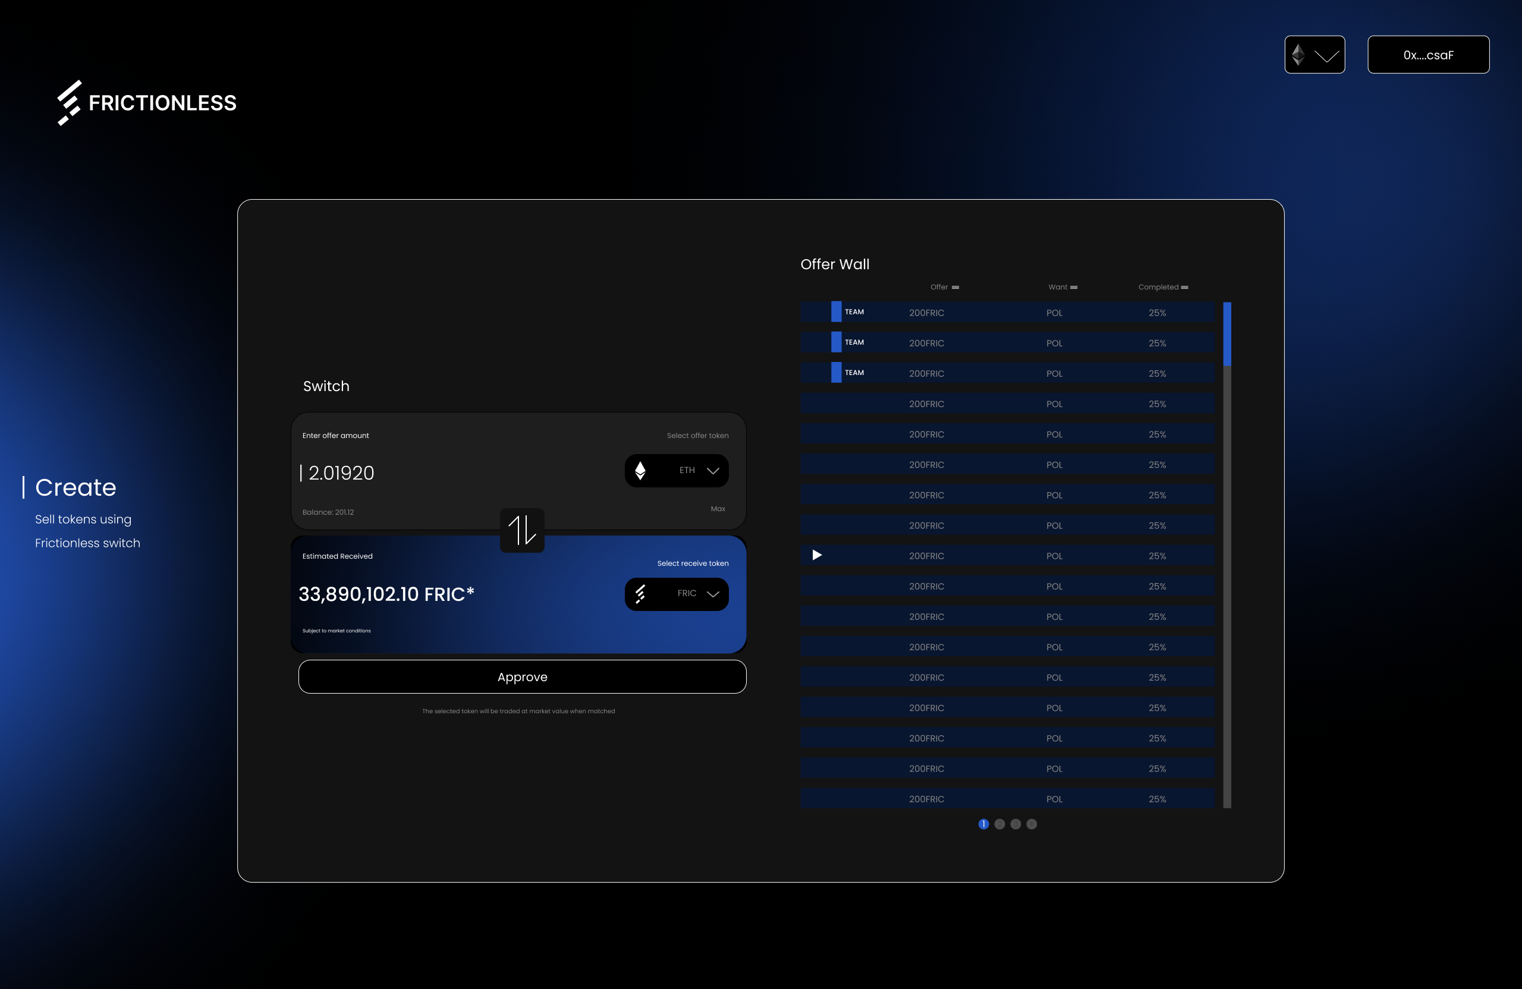Click the Offer Wall blue scrollbar thumb
Viewport: 1522px width, 989px height.
1227,333
